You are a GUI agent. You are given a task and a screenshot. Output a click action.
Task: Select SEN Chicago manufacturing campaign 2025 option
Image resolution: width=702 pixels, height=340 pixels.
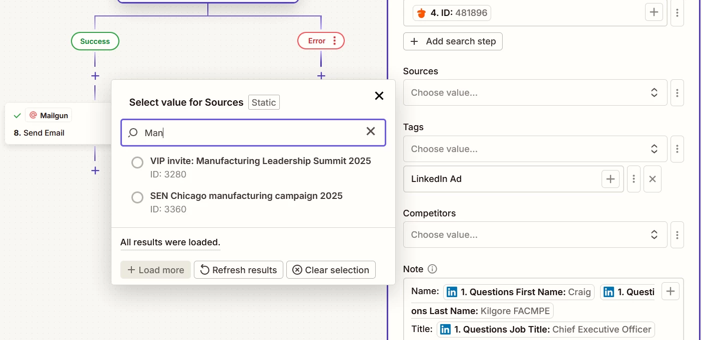coord(137,198)
